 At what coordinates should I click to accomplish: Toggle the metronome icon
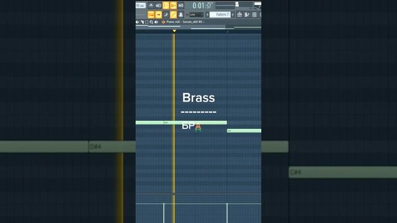[x=151, y=6]
